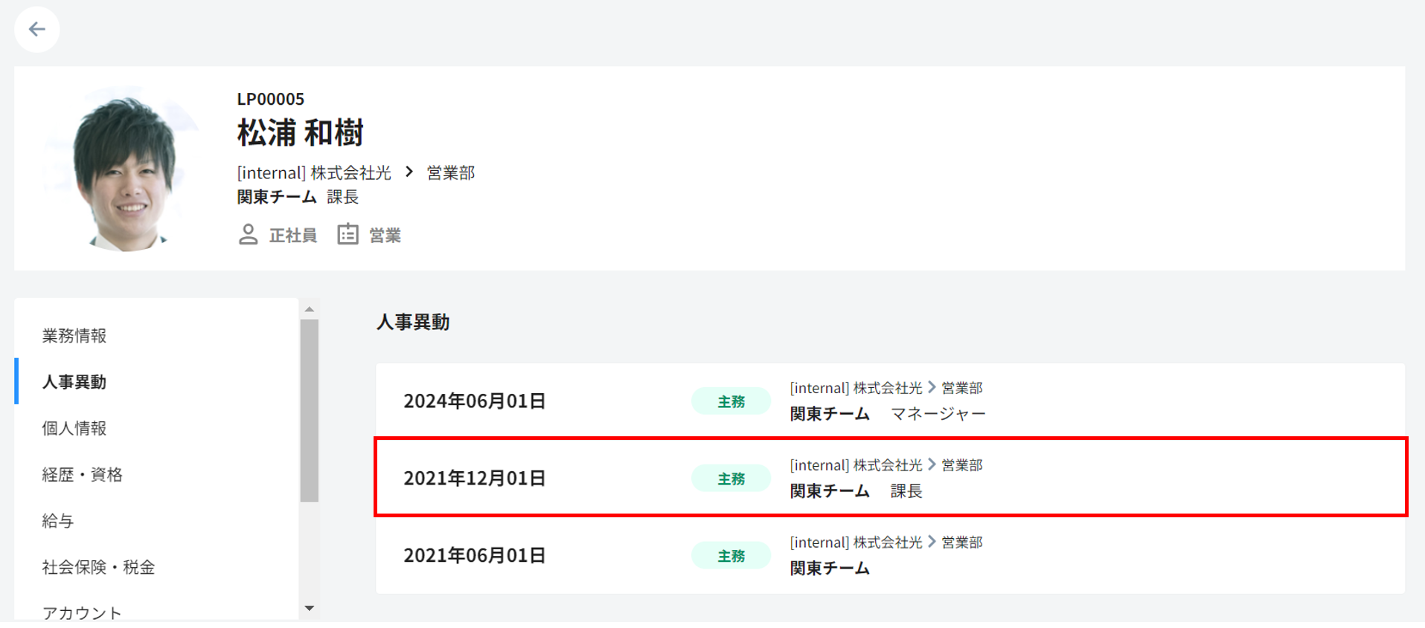1425x628 pixels.
Task: Click the 主務 badge for 2024年06月01日
Action: point(731,401)
